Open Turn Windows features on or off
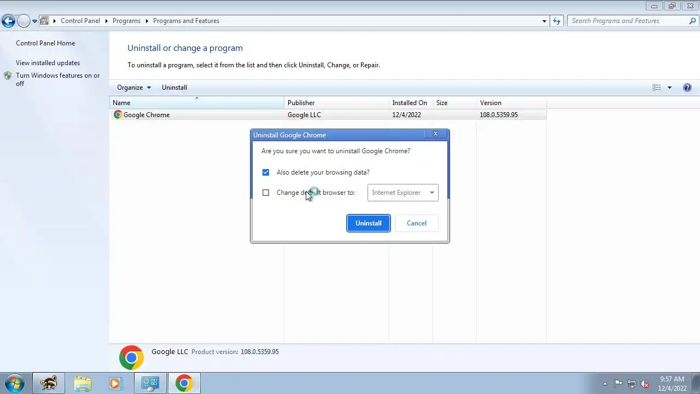 coord(57,79)
